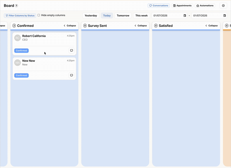Switch to the Conversations view
This screenshot has height=168, width=231.
click(x=159, y=5)
